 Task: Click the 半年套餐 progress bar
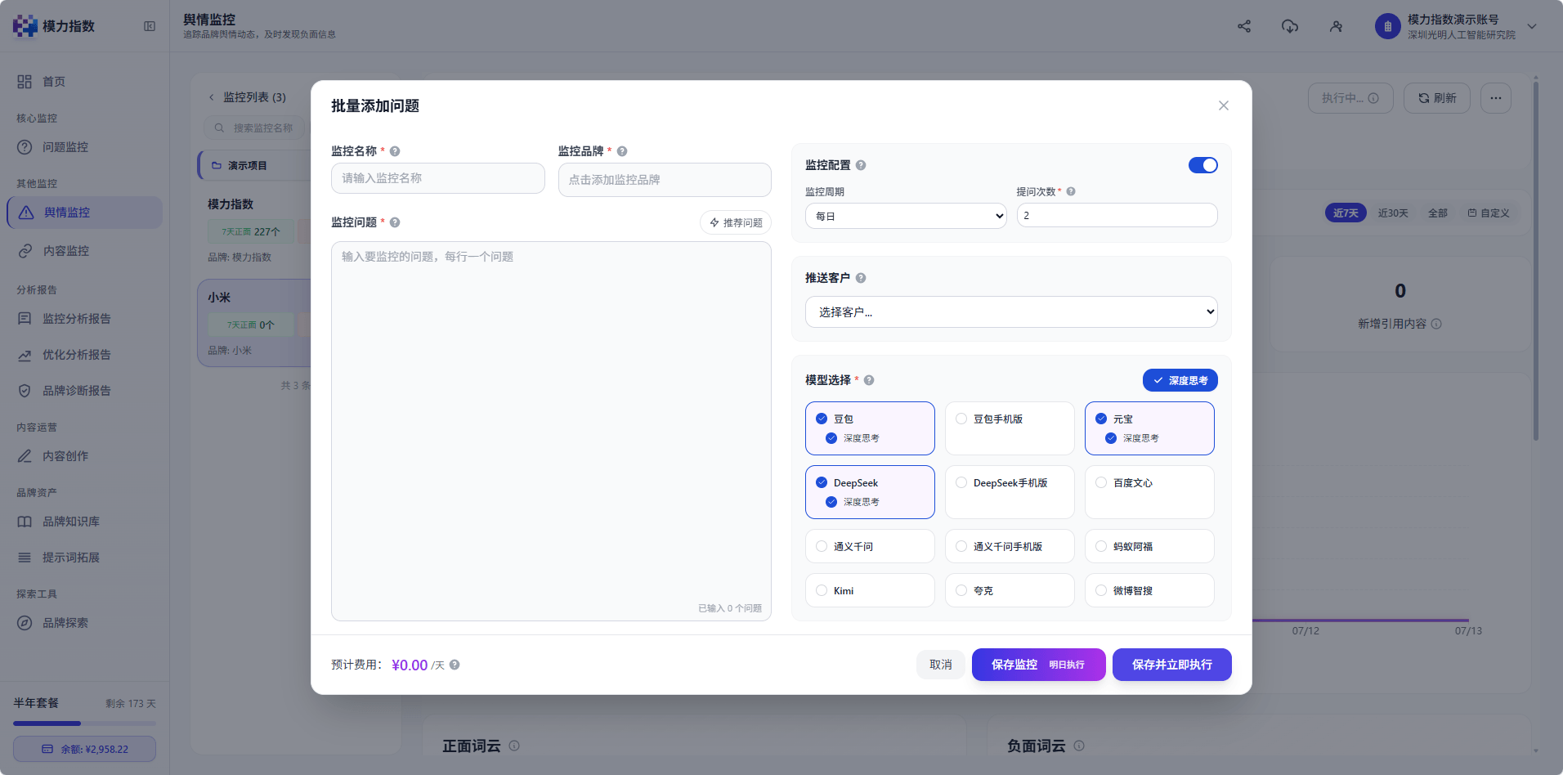click(x=84, y=723)
